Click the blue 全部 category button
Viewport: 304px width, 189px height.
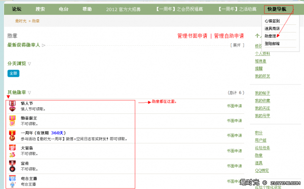coord(13,73)
